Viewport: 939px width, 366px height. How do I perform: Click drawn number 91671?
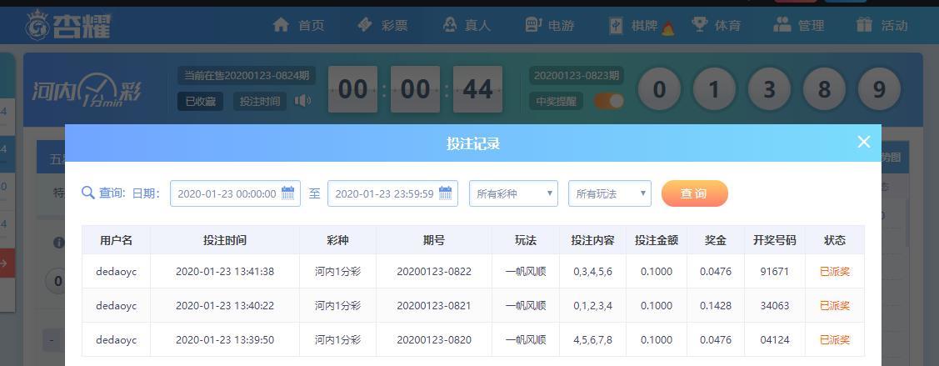point(774,271)
